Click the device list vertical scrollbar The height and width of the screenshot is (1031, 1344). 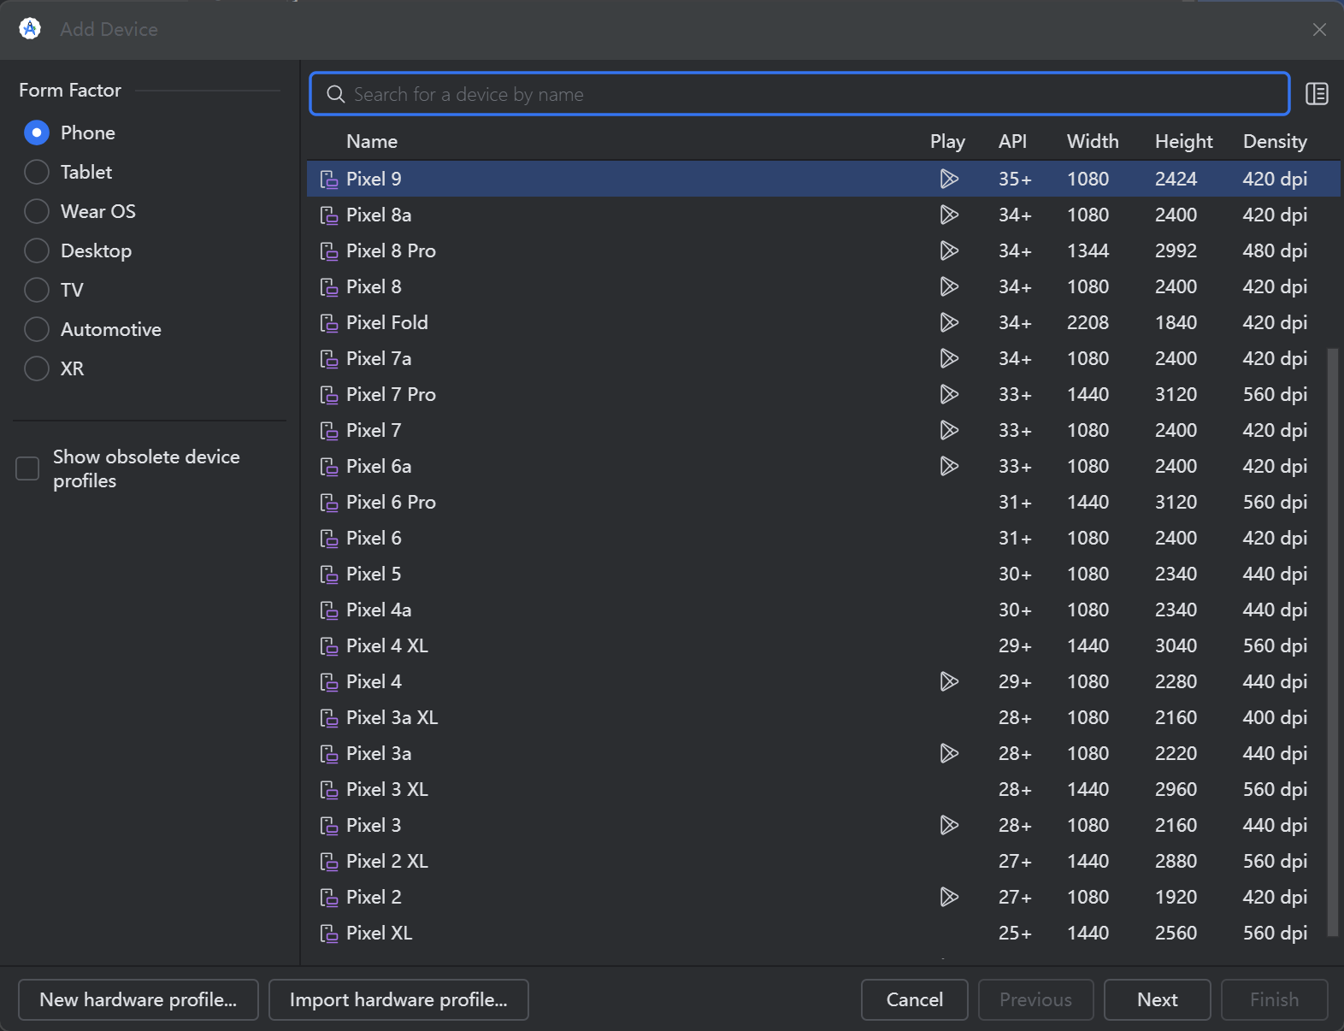point(1332,641)
